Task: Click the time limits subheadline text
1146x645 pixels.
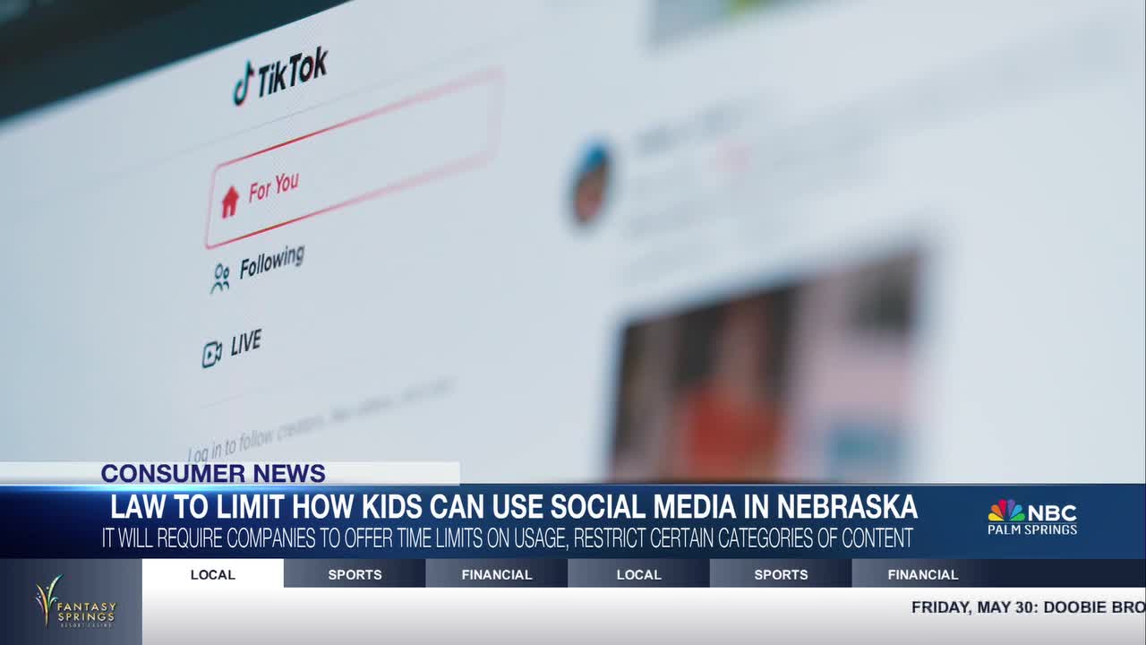Action: 508,538
